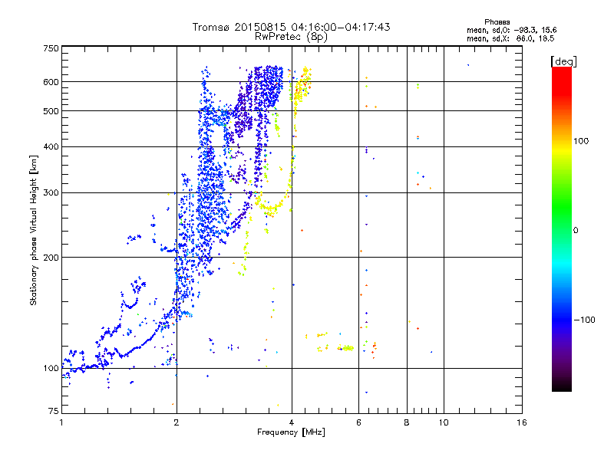Pick the black bottom of the colorbar

(562, 386)
